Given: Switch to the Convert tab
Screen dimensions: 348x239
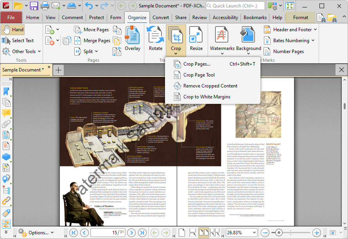Looking at the screenshot, I should pyautogui.click(x=161, y=18).
